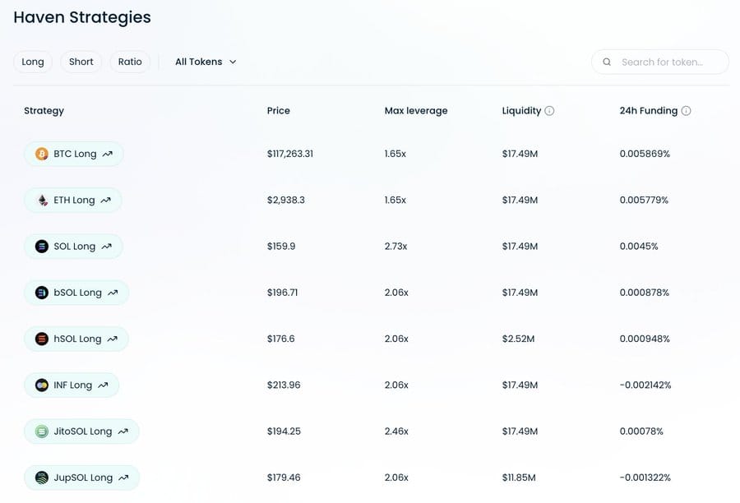Click the Max leverage column header
Screen dimensions: 740x503
pyautogui.click(x=416, y=111)
